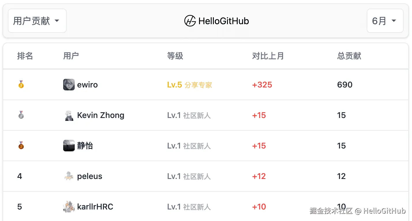The image size is (412, 221).
Task: Click the gold medal rank icon
Action: click(x=21, y=85)
